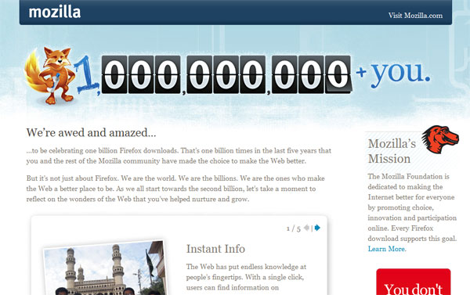Image resolution: width=470 pixels, height=295 pixels.
Task: Click the 'The Mozilla Foundation is dedicated' text
Action: [412, 207]
